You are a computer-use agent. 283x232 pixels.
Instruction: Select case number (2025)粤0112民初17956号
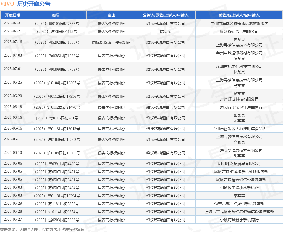[57, 96]
